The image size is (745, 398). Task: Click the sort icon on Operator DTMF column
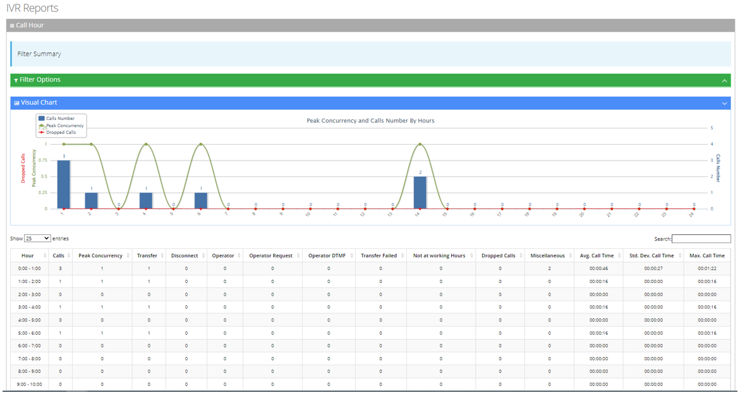[x=351, y=256]
